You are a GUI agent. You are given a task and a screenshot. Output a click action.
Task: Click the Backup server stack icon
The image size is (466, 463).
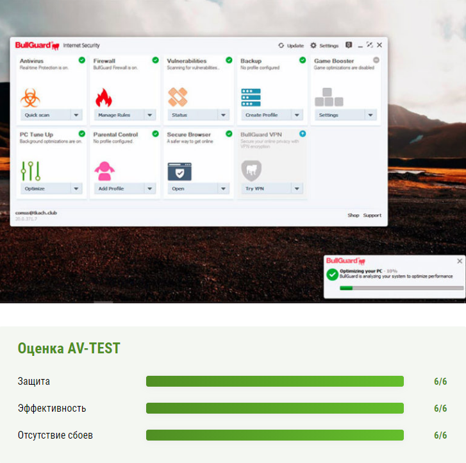pos(251,97)
